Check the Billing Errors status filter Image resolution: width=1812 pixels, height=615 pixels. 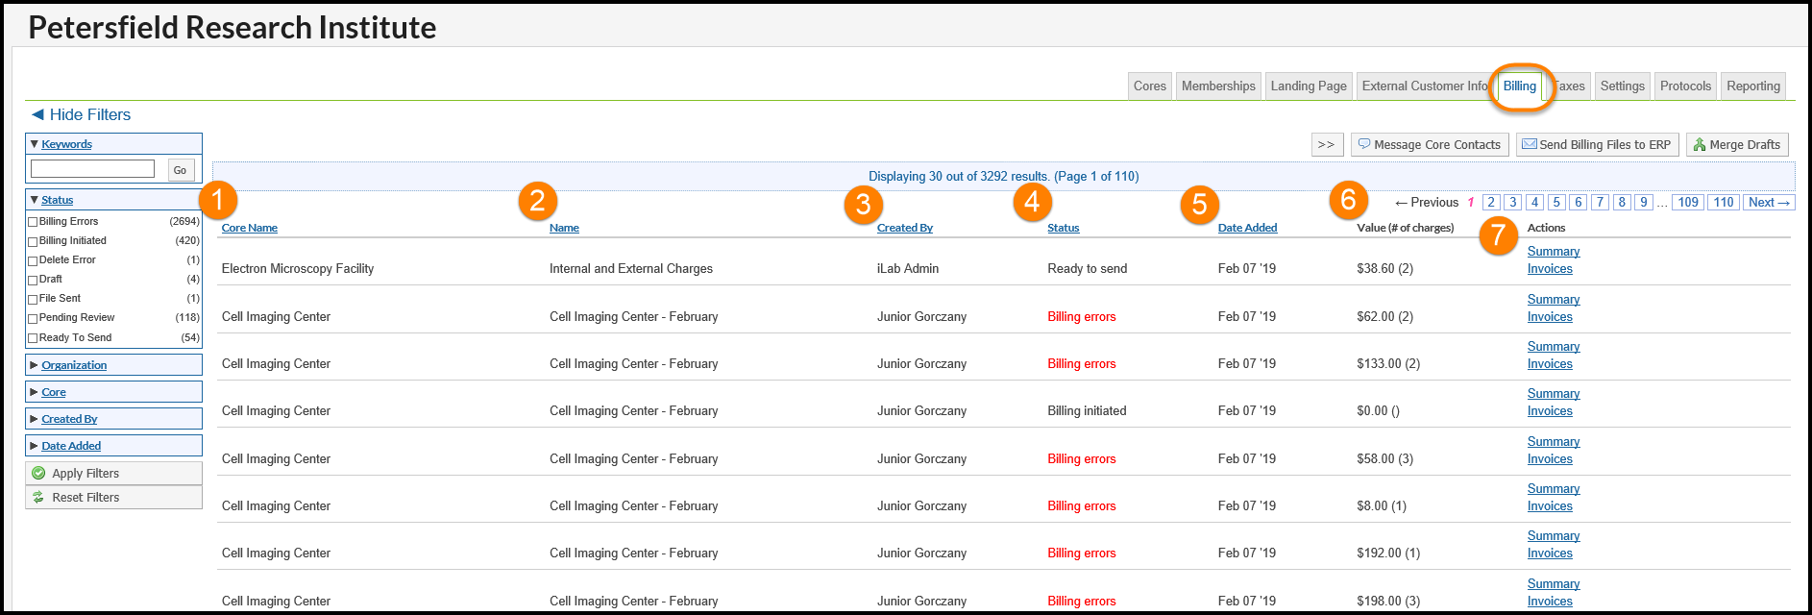pyautogui.click(x=33, y=222)
